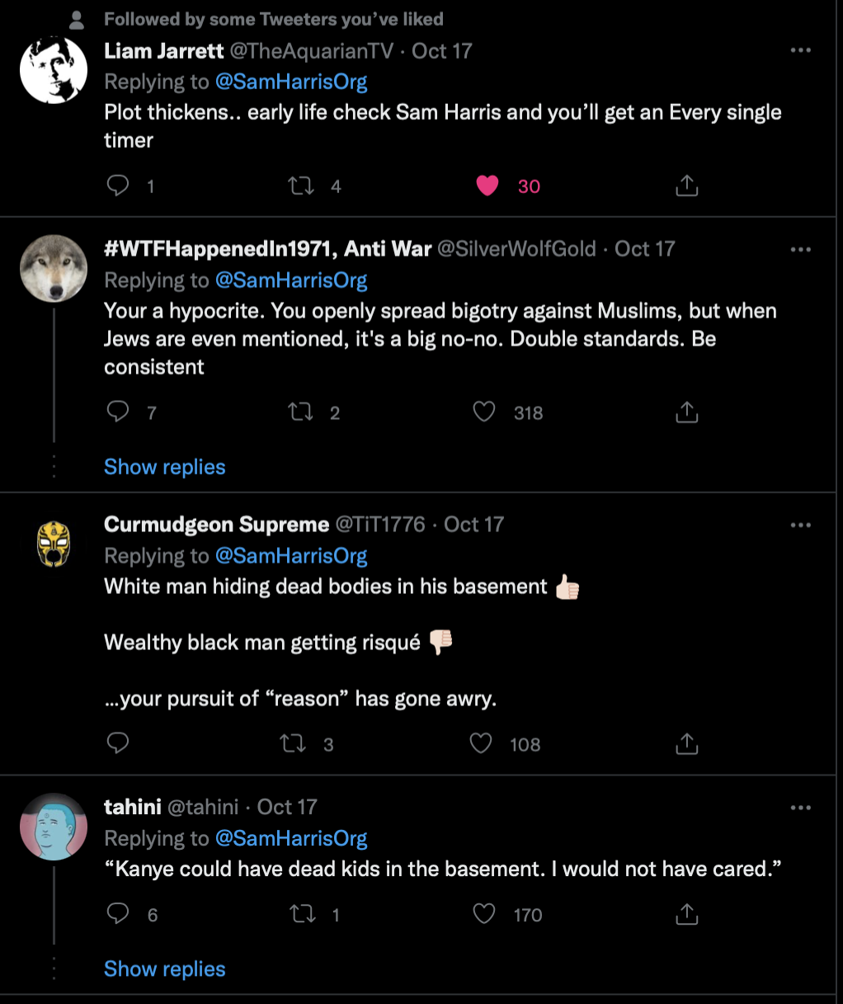The height and width of the screenshot is (1004, 843).
Task: Share Liam Jarrett's tweet
Action: (686, 186)
